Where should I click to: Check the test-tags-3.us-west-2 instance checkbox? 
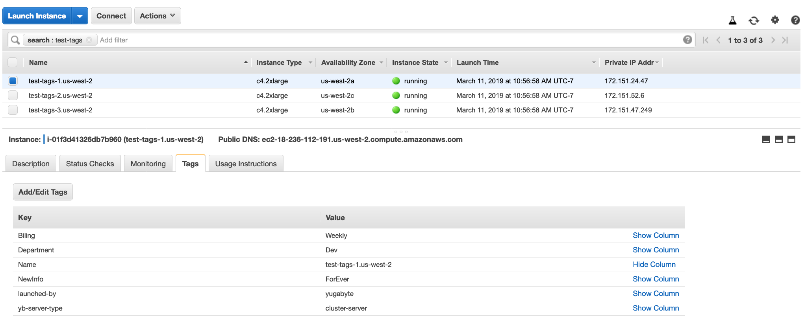tap(13, 110)
